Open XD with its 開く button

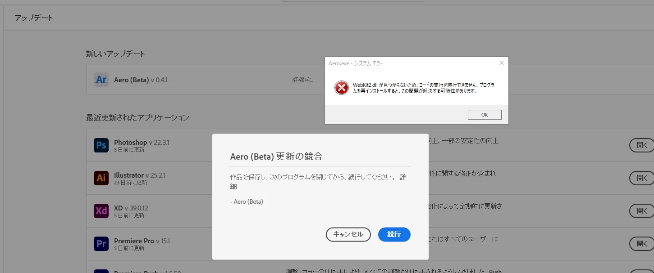point(642,211)
